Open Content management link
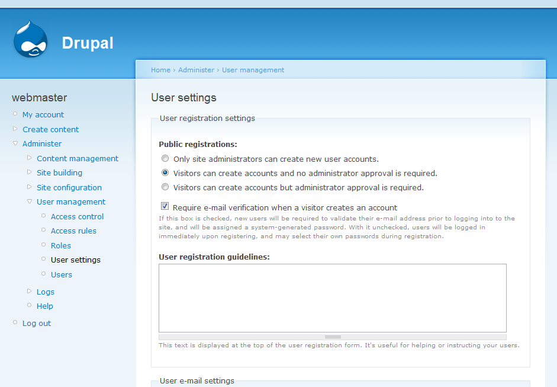 78,159
